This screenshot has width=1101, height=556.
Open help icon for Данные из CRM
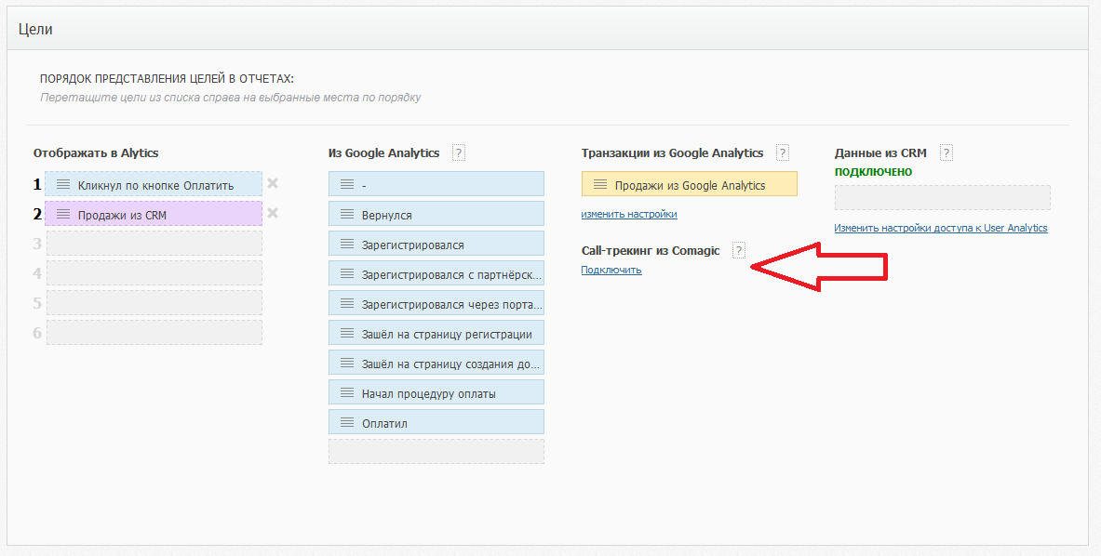coord(947,153)
